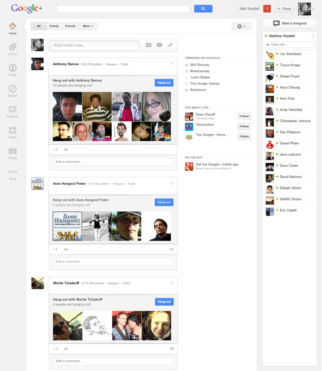Click the camera icon to add photo

point(149,45)
